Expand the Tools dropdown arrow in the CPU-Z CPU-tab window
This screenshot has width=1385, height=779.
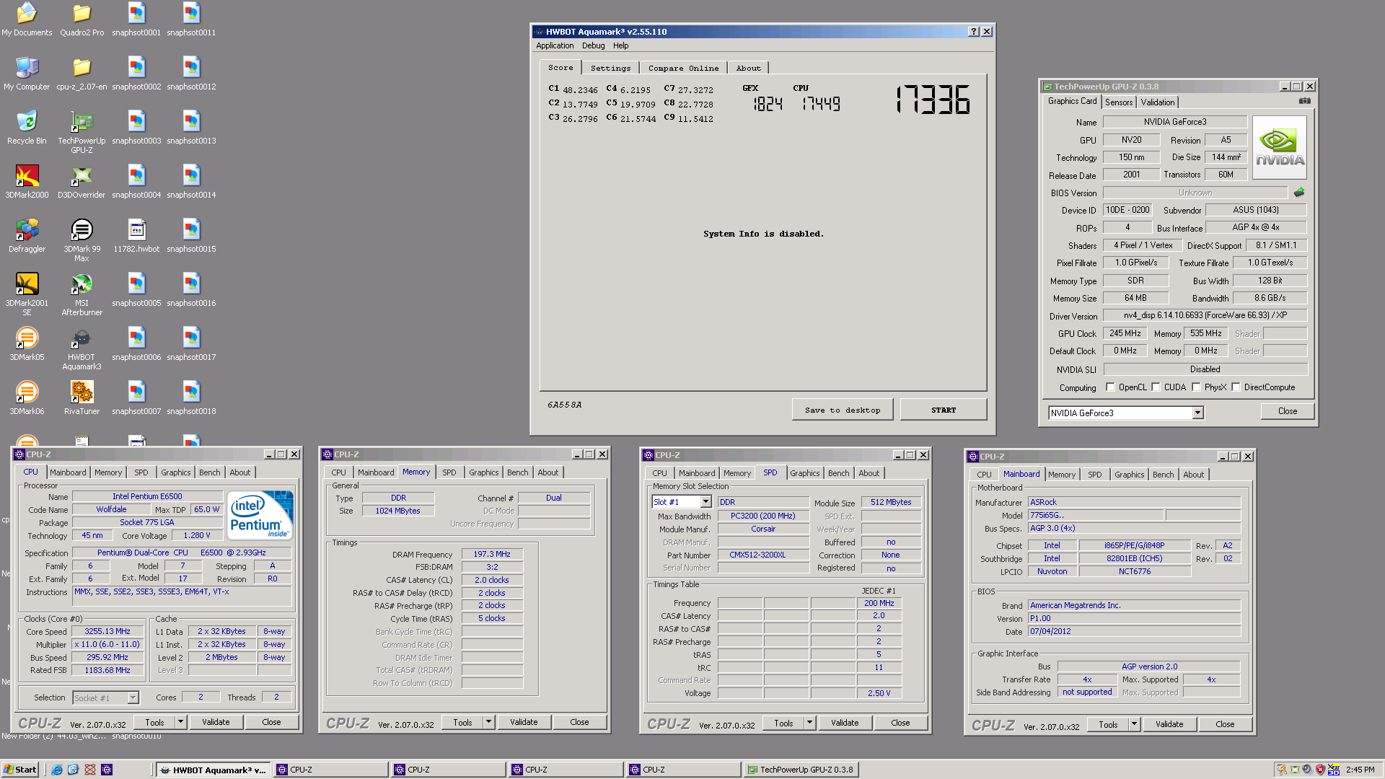click(180, 722)
